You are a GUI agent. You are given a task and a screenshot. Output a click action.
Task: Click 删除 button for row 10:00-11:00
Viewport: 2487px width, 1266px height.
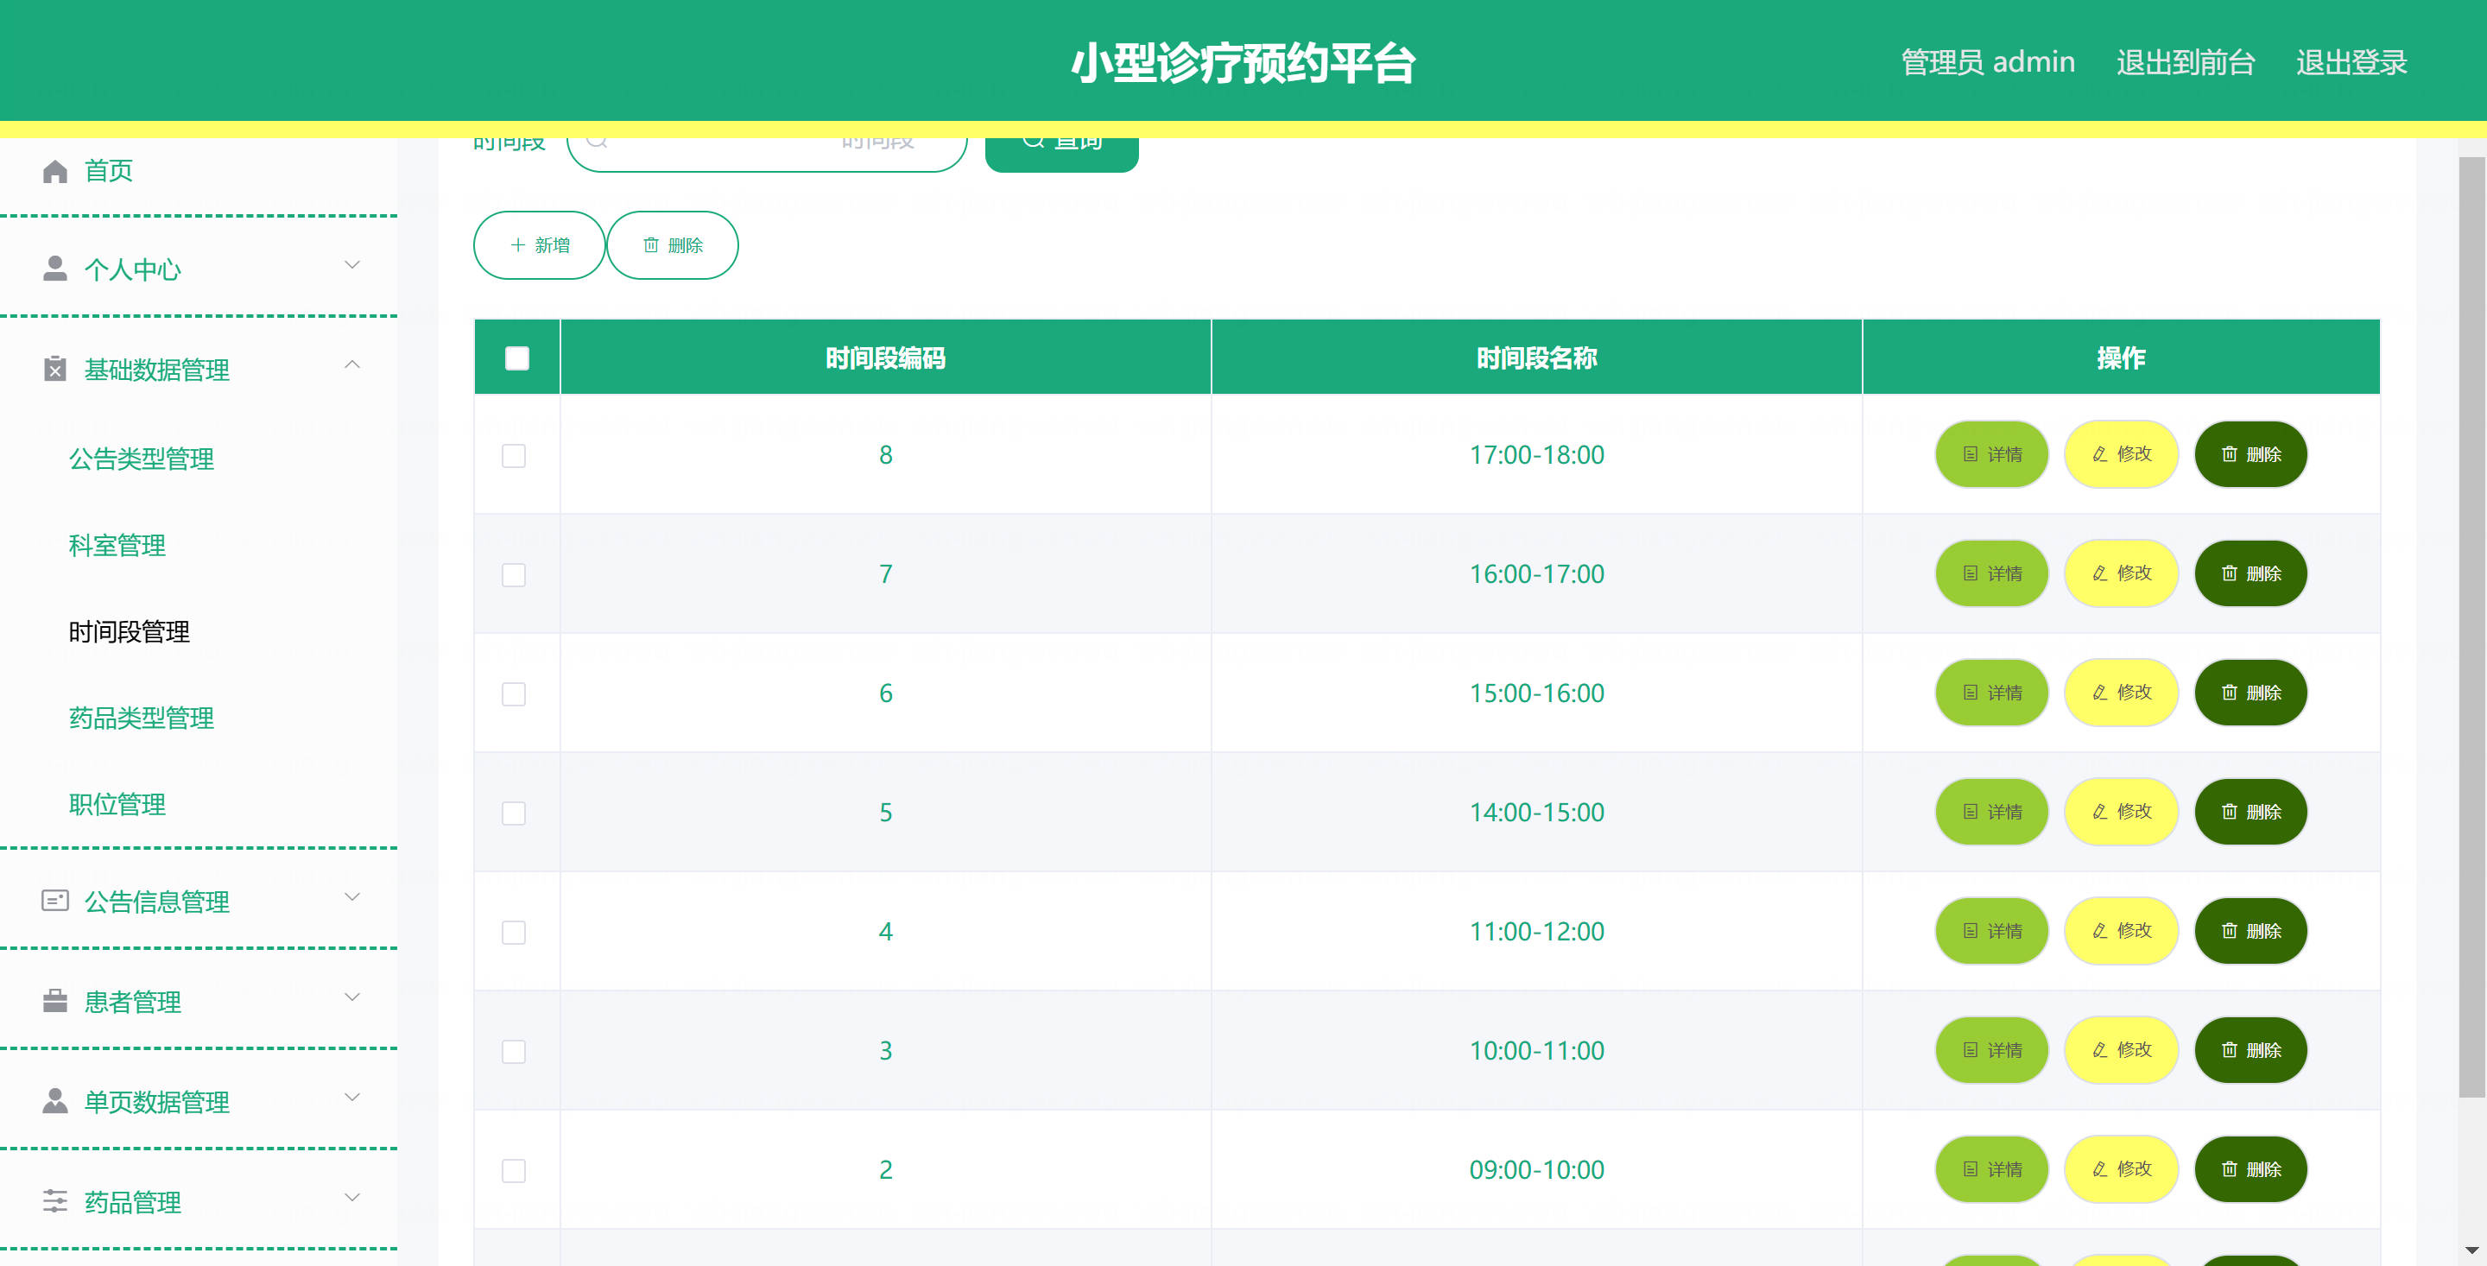click(2250, 1050)
